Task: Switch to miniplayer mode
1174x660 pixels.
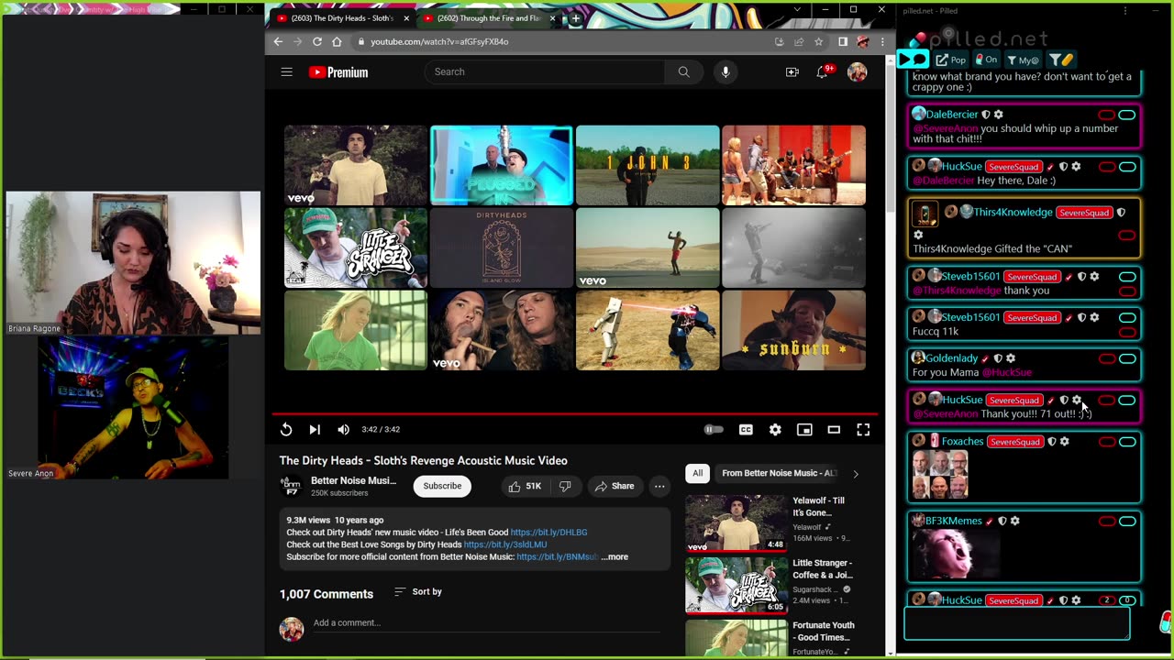Action: coord(804,429)
